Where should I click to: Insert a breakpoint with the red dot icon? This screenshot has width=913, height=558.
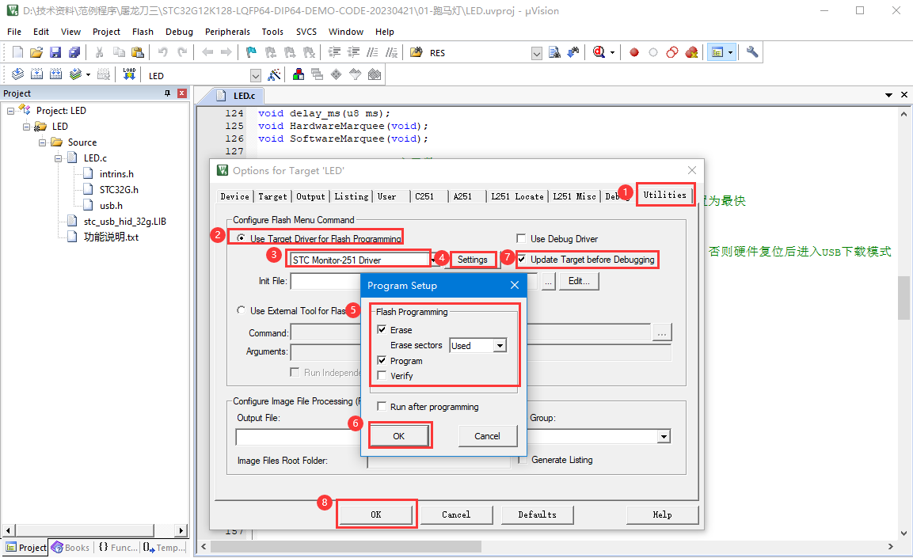pos(634,52)
